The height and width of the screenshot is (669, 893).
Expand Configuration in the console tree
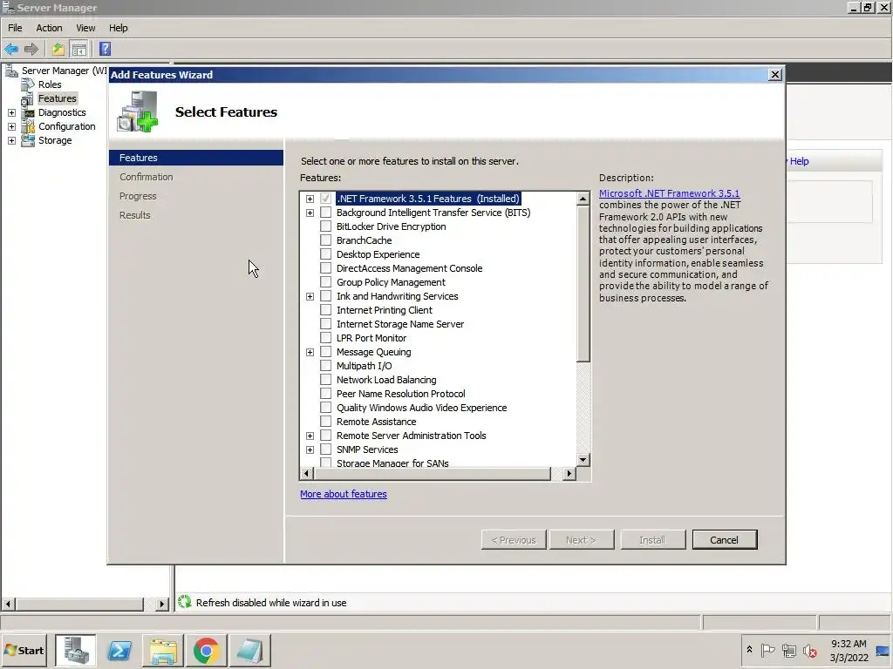[x=11, y=126]
